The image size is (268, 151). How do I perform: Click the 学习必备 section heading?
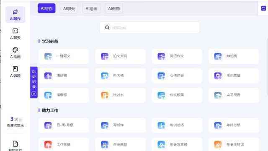[x=50, y=41]
